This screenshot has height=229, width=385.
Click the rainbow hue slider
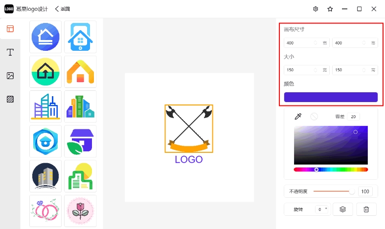point(331,169)
